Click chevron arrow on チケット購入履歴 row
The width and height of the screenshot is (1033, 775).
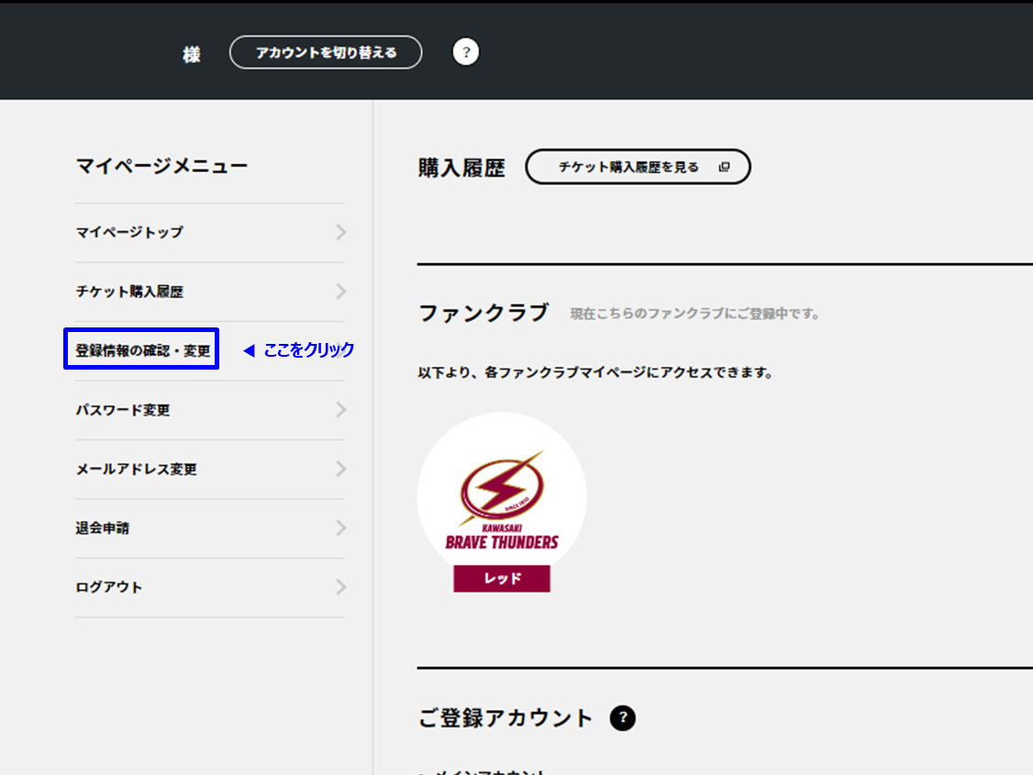340,292
